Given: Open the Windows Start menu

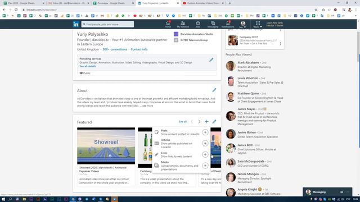Looking at the screenshot, I should (3, 199).
